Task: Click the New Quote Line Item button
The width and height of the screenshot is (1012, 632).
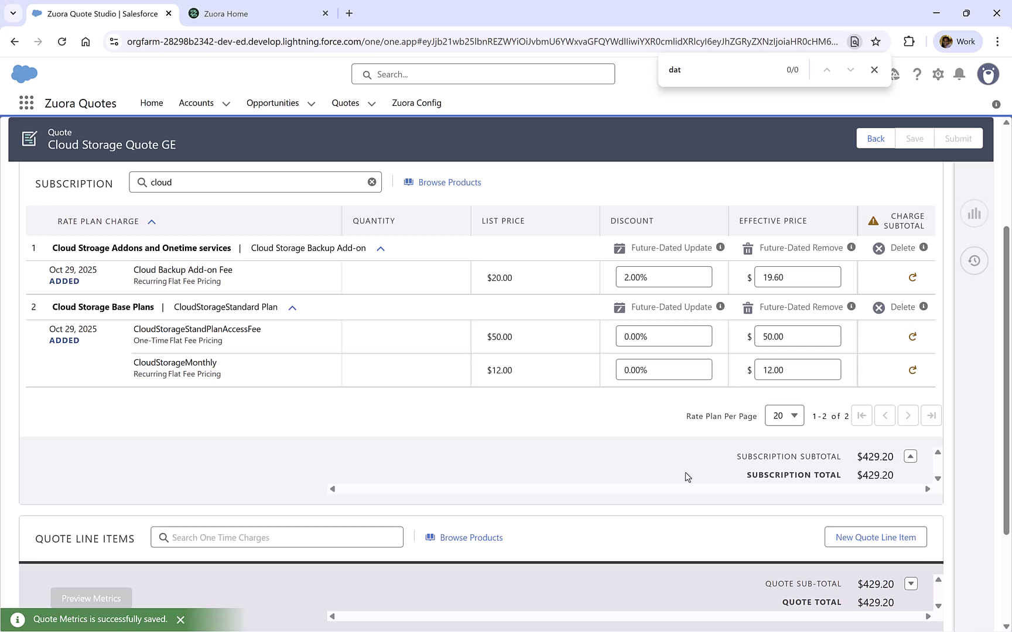Action: 876,537
